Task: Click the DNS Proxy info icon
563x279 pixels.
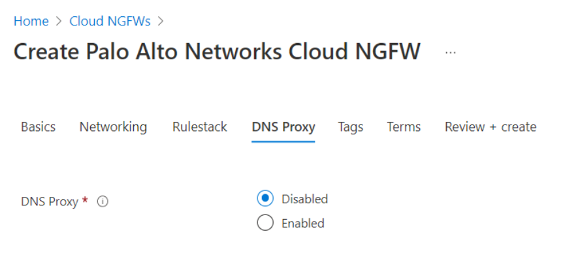Action: (x=103, y=202)
